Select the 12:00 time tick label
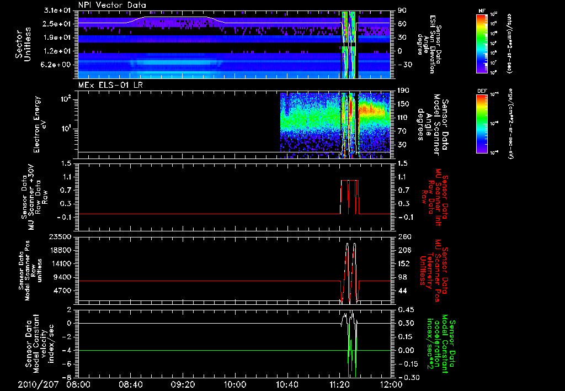Viewport: 565px width, 391px height. tap(391, 384)
